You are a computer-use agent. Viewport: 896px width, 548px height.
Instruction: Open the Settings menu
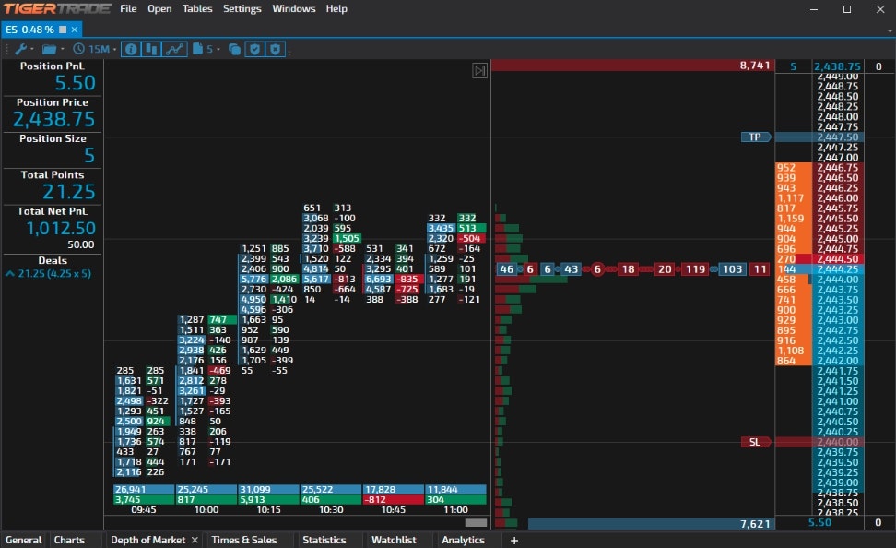242,8
